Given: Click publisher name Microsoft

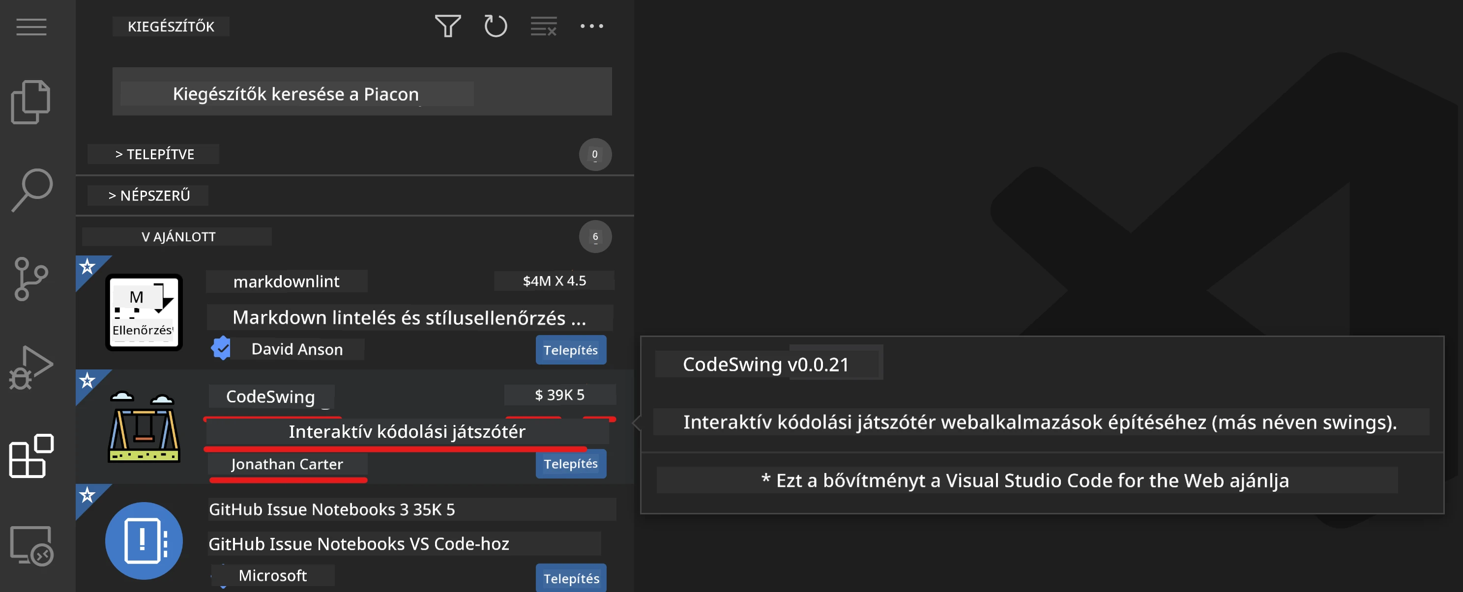Looking at the screenshot, I should 273,575.
